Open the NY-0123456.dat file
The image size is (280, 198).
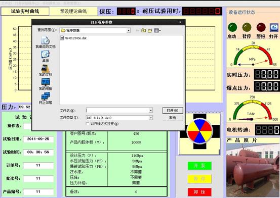(x=73, y=38)
